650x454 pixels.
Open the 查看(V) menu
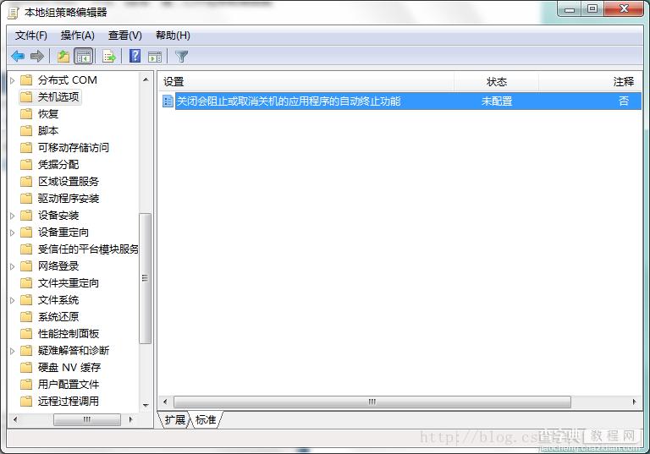(124, 36)
